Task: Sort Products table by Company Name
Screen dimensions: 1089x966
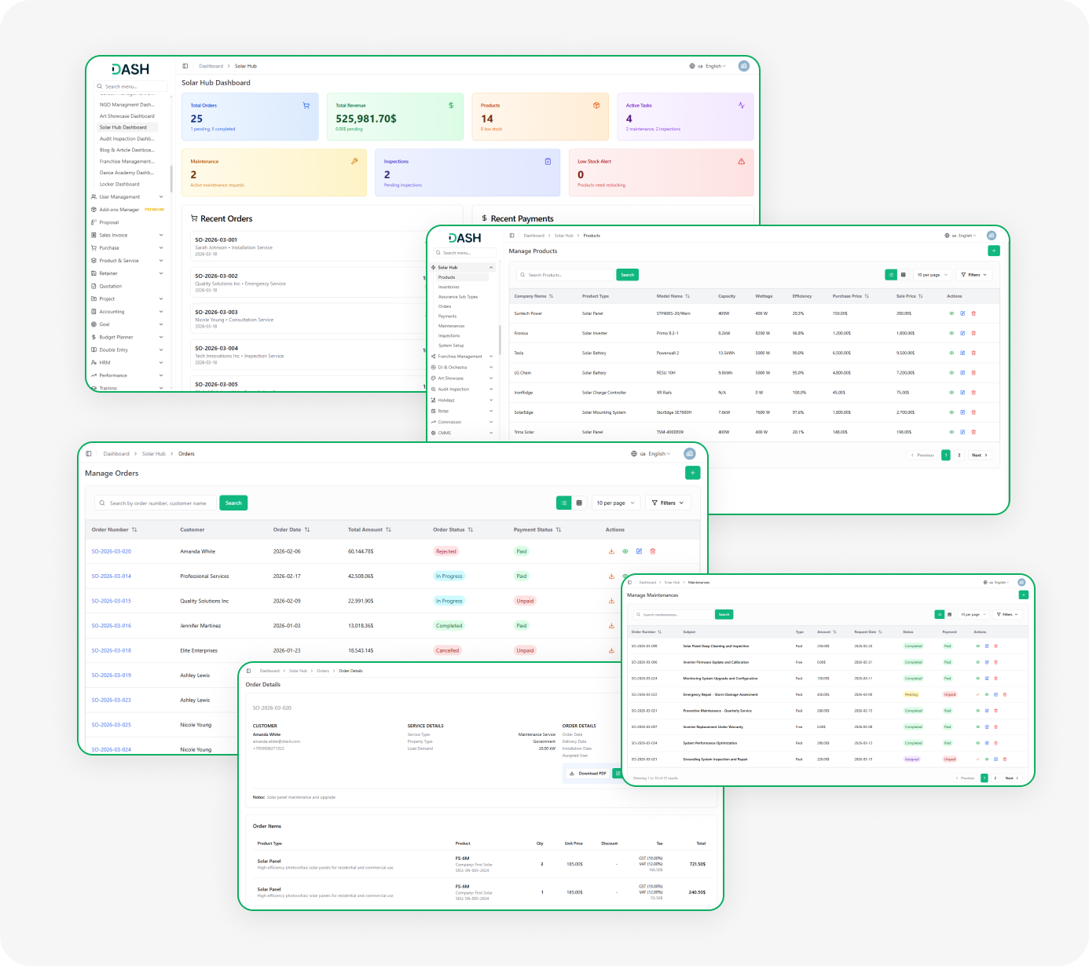Action: coord(533,296)
